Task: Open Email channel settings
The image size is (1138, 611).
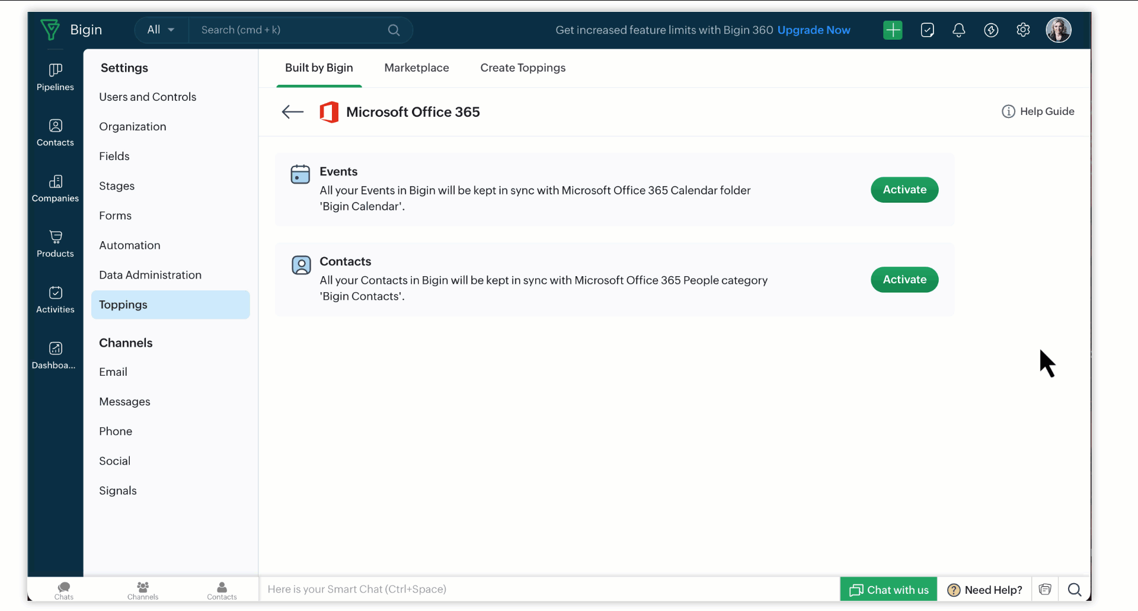Action: pyautogui.click(x=113, y=372)
